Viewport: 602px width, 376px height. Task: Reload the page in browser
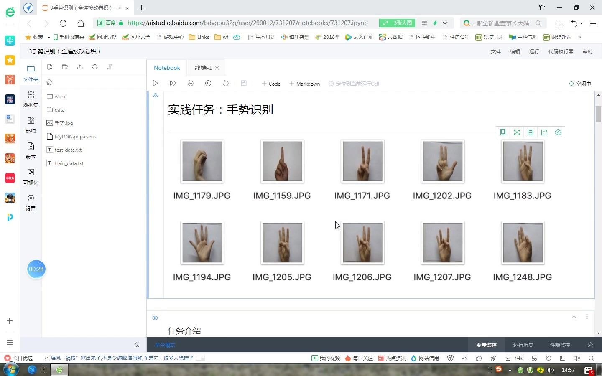[x=63, y=23]
